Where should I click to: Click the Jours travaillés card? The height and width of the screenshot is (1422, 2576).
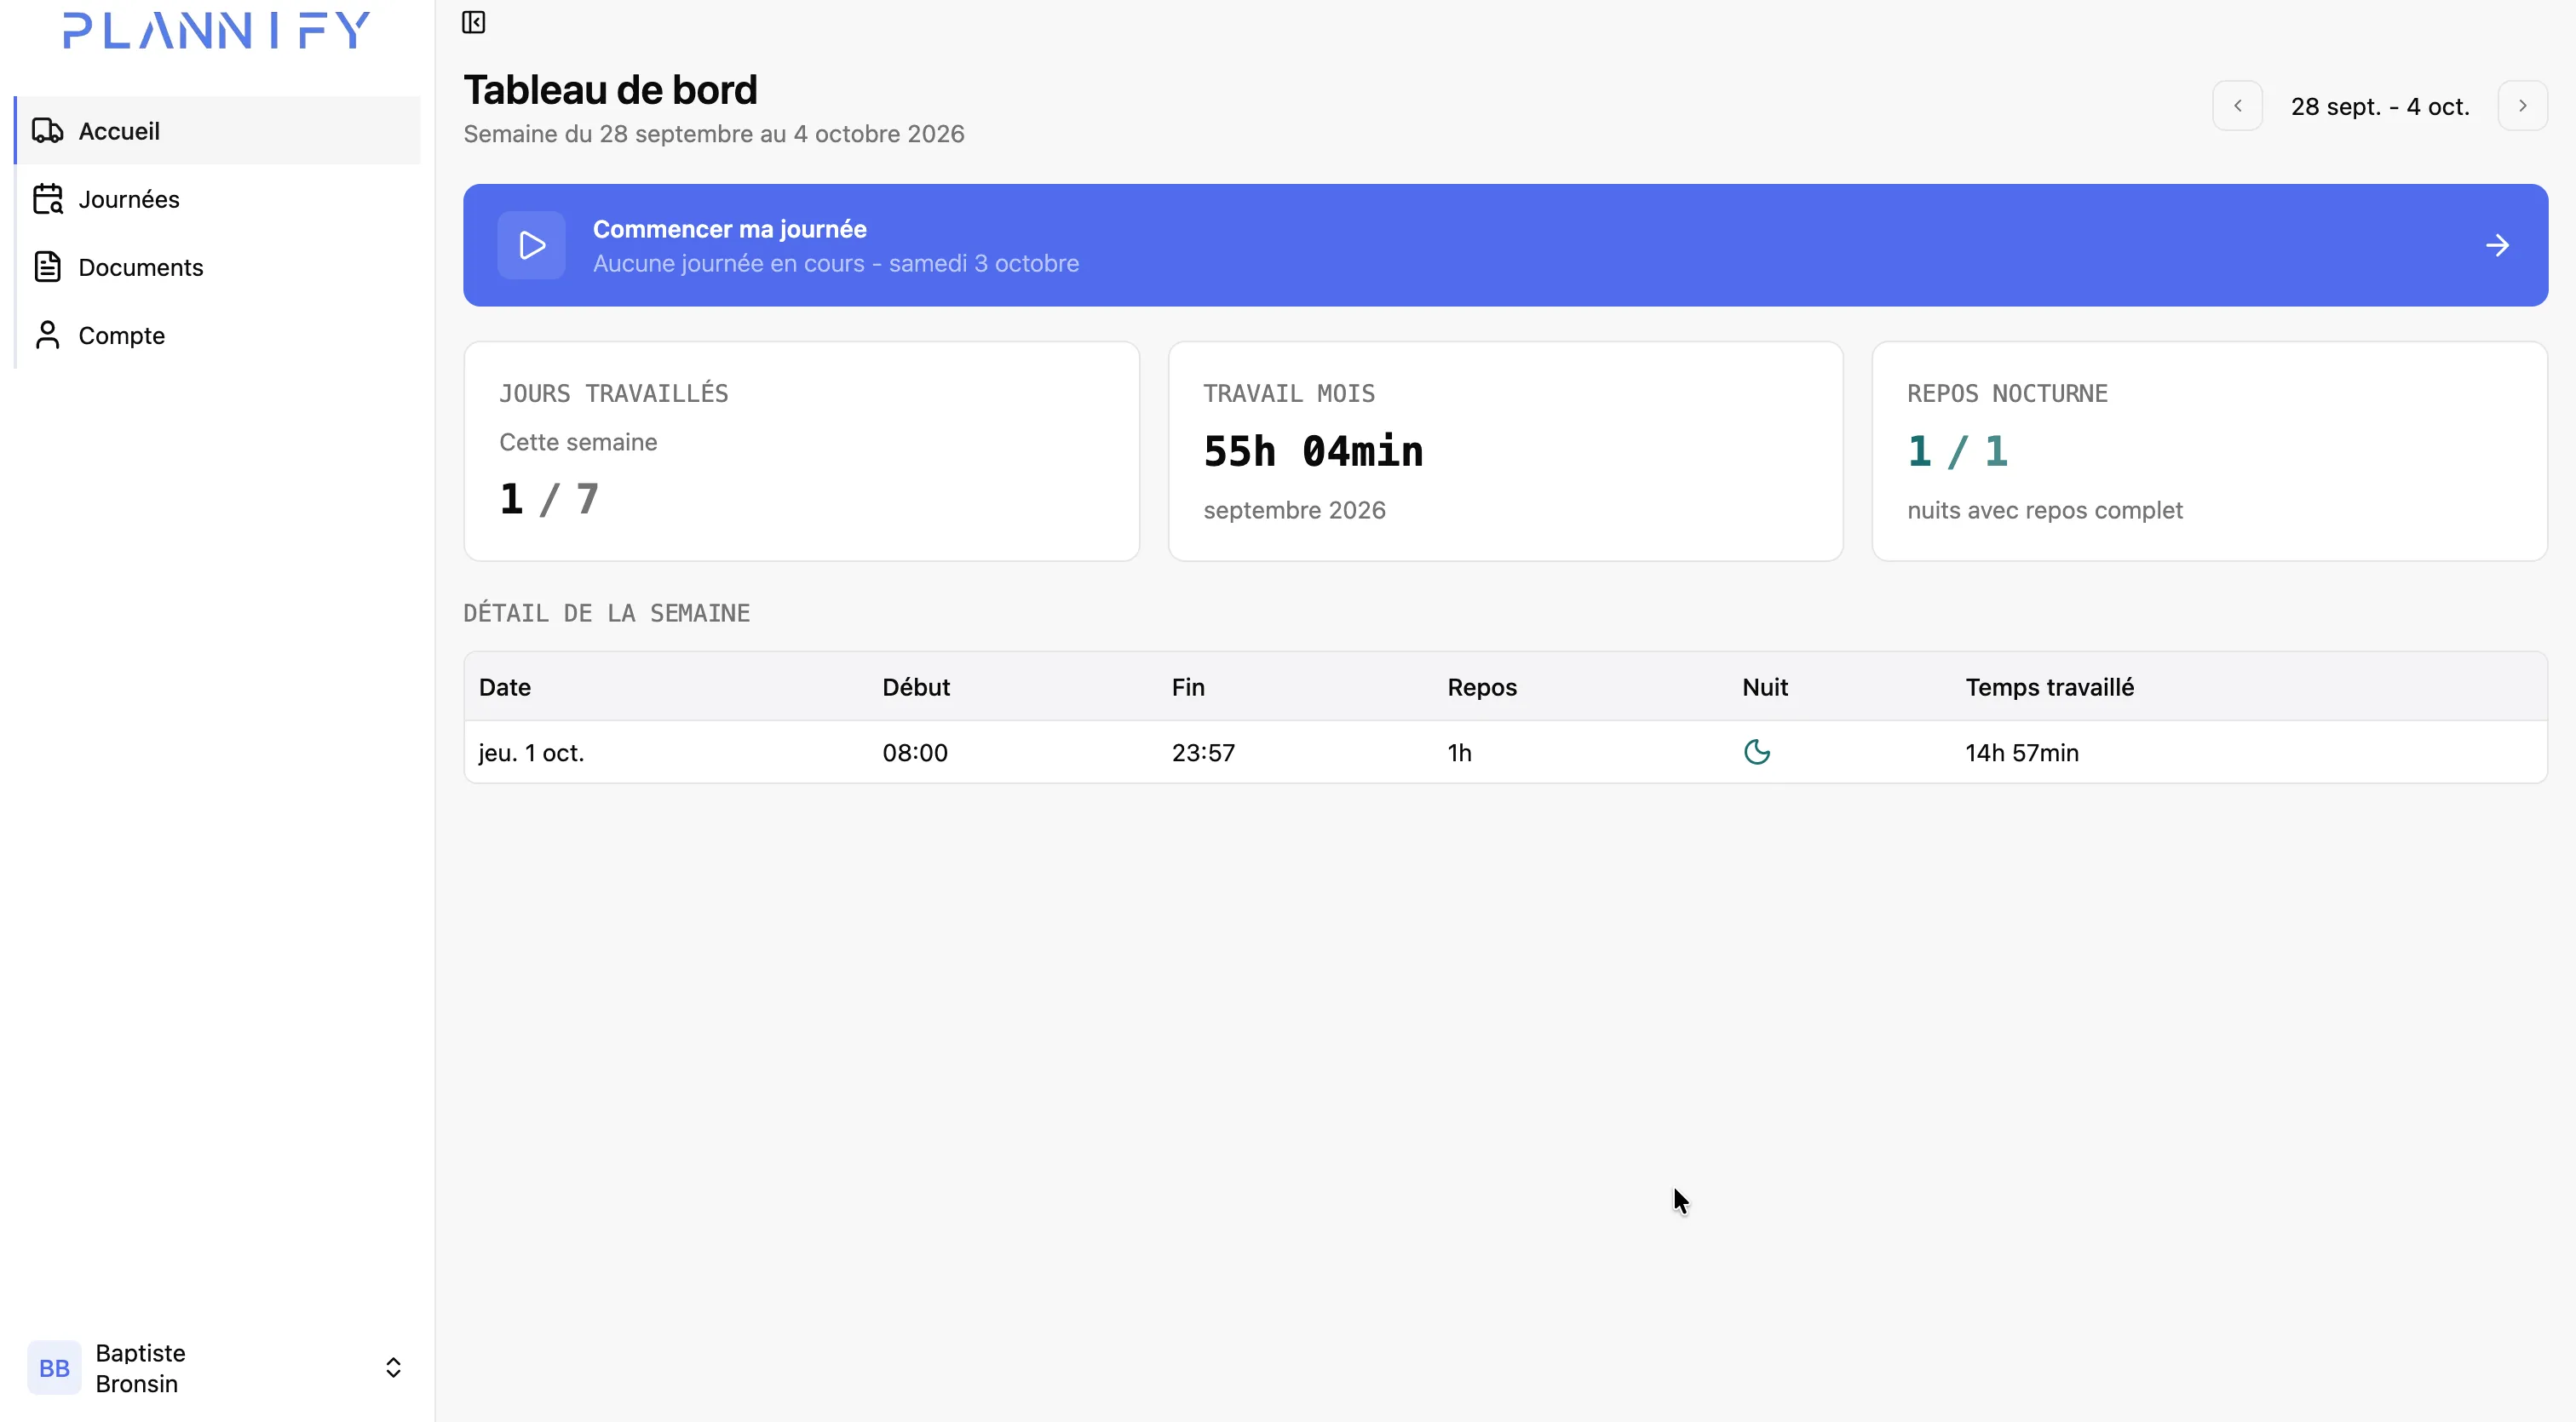[802, 450]
